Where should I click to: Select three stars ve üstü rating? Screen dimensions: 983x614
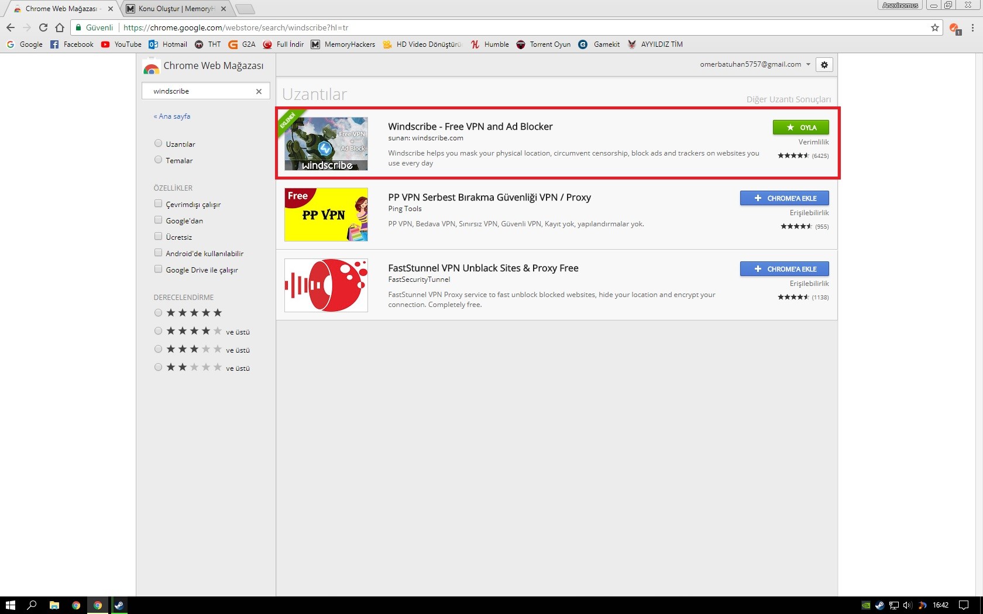click(x=158, y=349)
